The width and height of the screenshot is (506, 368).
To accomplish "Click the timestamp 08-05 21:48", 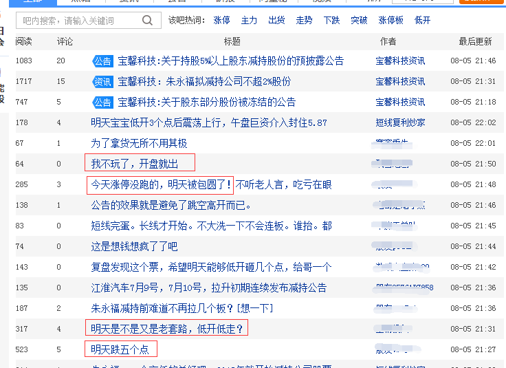I will coord(473,184).
